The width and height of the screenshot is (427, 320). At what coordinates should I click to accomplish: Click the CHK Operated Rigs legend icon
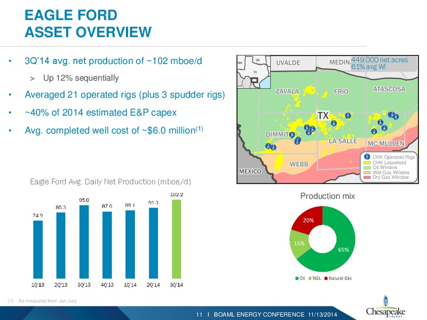click(367, 157)
